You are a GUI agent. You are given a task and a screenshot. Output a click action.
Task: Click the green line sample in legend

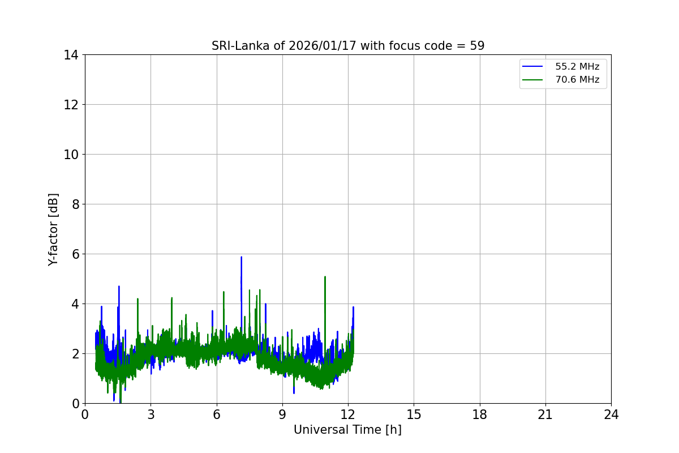tap(533, 80)
